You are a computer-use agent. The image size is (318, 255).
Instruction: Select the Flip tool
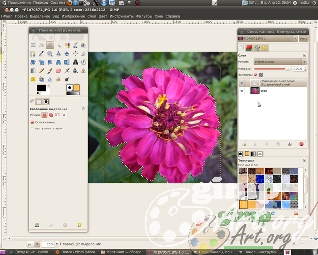click(x=67, y=62)
